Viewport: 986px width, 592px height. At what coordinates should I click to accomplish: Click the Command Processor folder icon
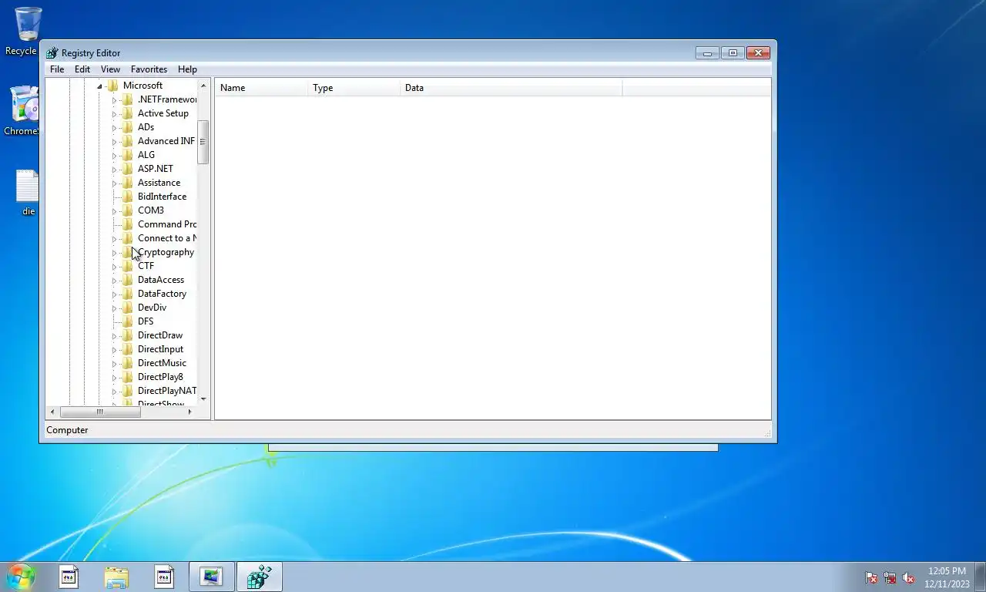tap(128, 224)
